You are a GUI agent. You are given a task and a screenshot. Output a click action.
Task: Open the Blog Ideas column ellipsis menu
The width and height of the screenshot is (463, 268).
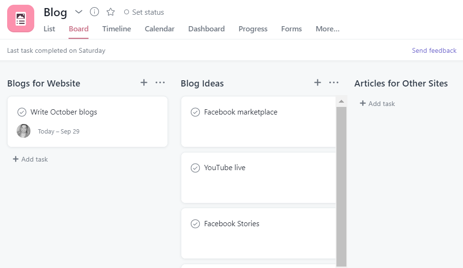tap(334, 83)
